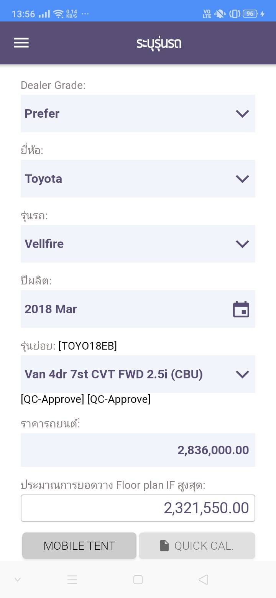Tap the Android home square button
Image resolution: width=276 pixels, height=598 pixels.
[x=138, y=580]
